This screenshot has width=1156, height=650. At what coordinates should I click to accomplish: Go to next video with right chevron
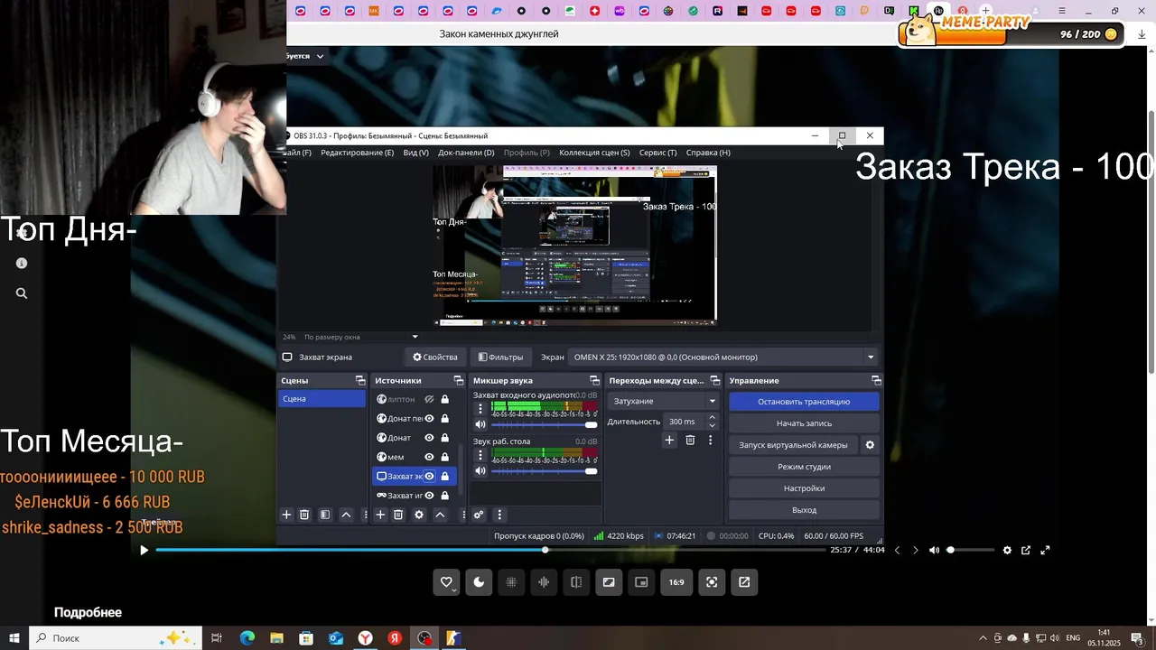[915, 550]
